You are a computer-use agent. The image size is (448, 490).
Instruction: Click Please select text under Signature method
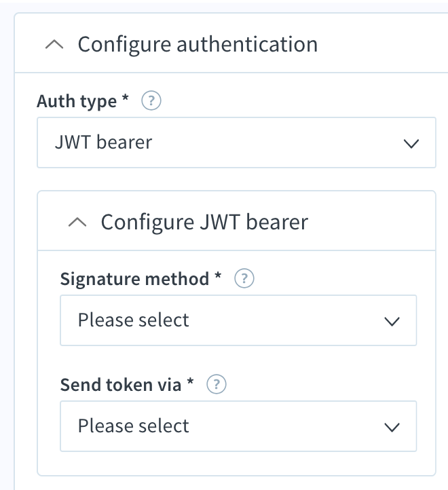pos(134,320)
